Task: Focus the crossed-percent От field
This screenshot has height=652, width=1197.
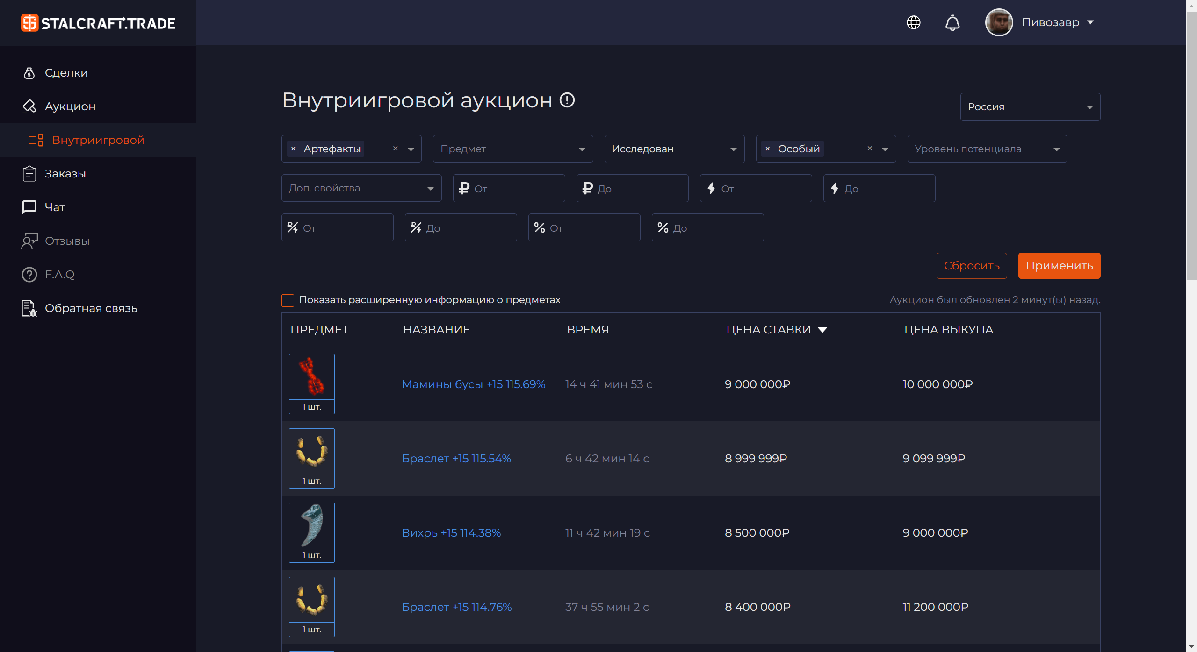Action: tap(337, 227)
